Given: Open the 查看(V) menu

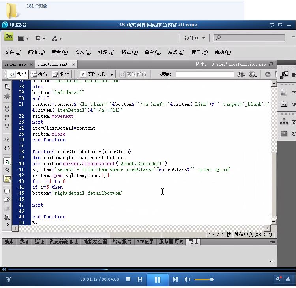Looking at the screenshot, I should 60,52.
